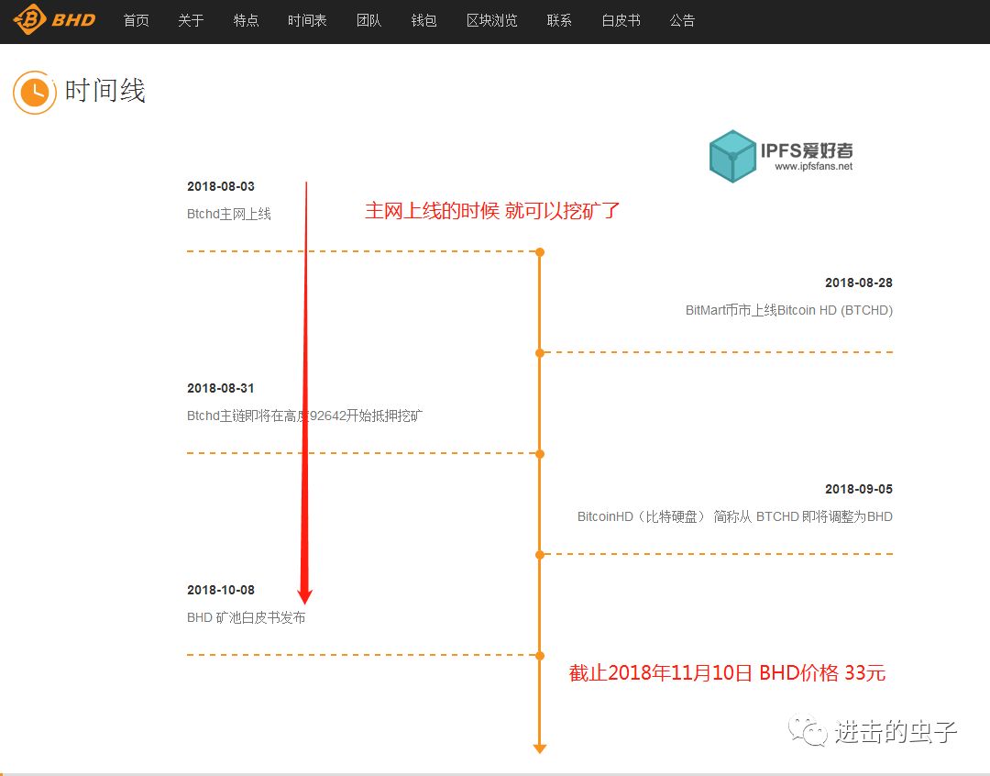This screenshot has height=776, width=990.
Task: Click the timeline dot for 2018-08-28
Action: click(540, 352)
